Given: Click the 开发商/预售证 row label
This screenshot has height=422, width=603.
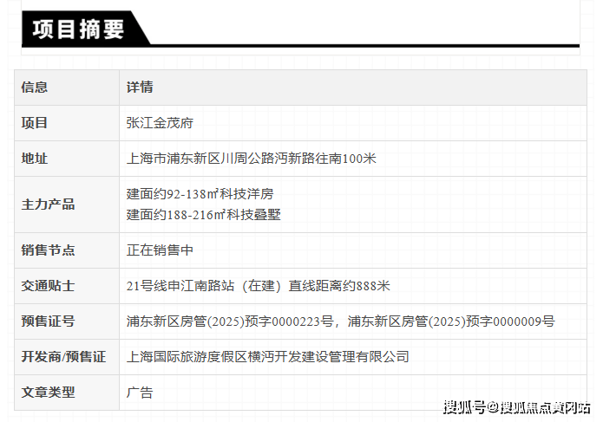Looking at the screenshot, I should (x=63, y=357).
